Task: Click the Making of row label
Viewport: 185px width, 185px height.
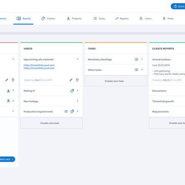Action: click(x=29, y=91)
